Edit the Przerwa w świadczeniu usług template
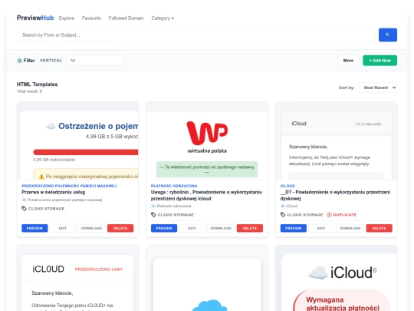The width and height of the screenshot is (414, 311). click(63, 228)
